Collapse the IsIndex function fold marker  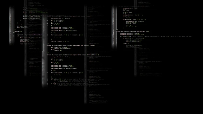(47, 16)
